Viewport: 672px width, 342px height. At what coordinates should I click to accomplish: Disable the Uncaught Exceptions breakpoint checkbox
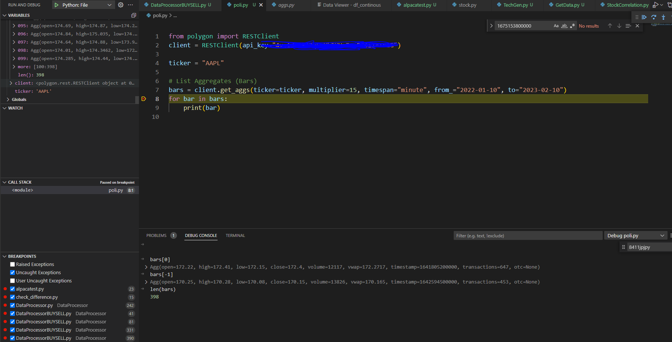point(13,272)
